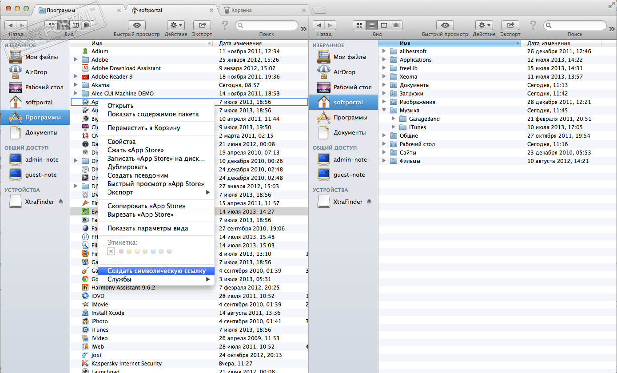
Task: Select the iPhoto application icon
Action: pos(86,321)
